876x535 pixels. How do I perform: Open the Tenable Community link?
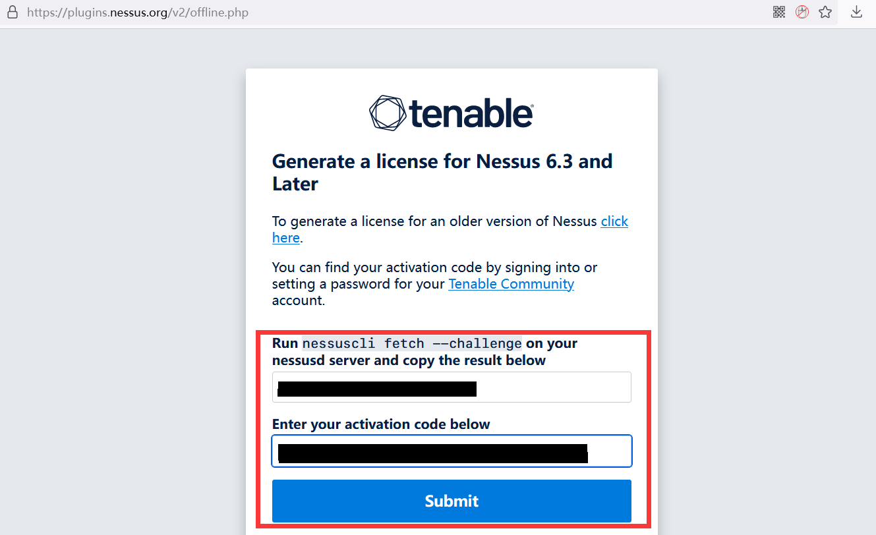511,284
